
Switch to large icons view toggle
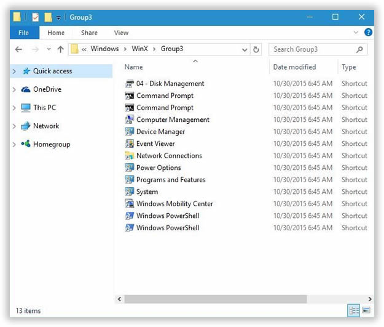coord(366,310)
